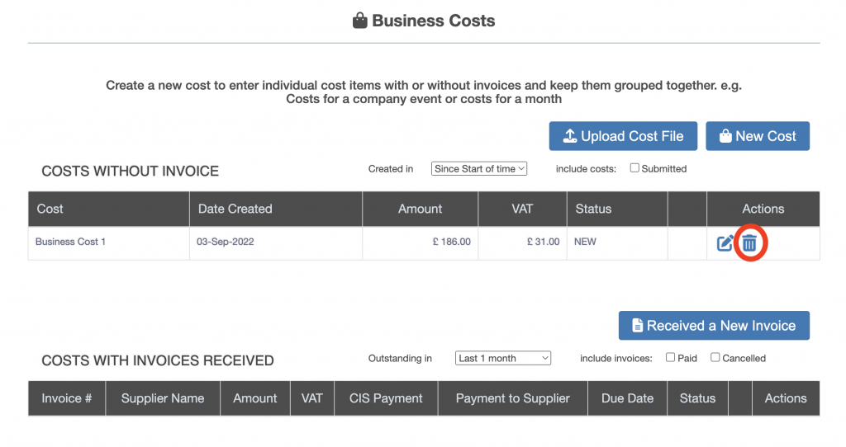The image size is (846, 447).
Task: Click the Invoice # column header
Action: tap(66, 398)
